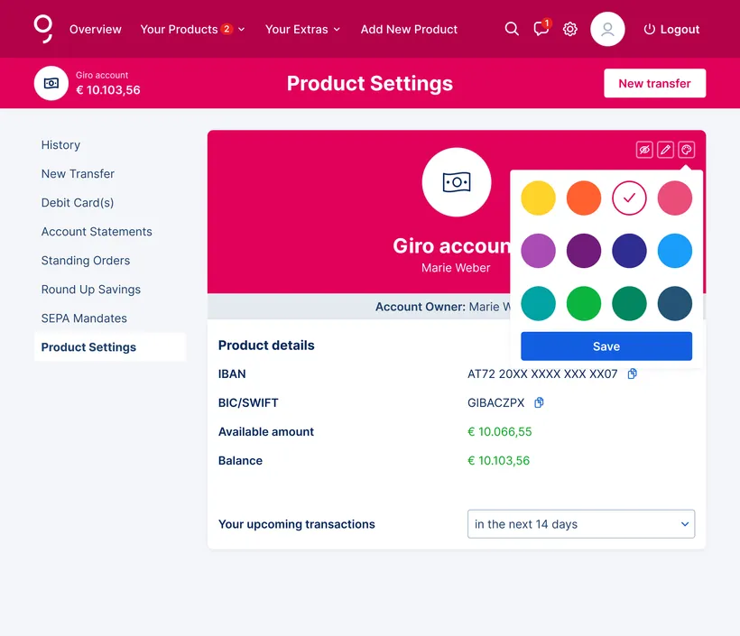Viewport: 740px width, 636px height.
Task: Open Standing Orders in sidebar
Action: pyautogui.click(x=86, y=261)
